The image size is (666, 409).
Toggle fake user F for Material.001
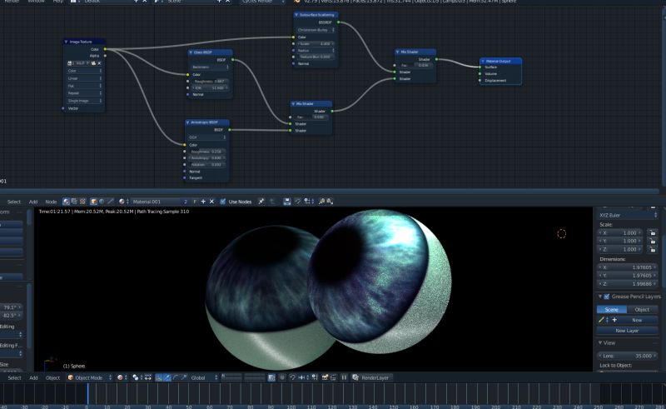pyautogui.click(x=195, y=202)
